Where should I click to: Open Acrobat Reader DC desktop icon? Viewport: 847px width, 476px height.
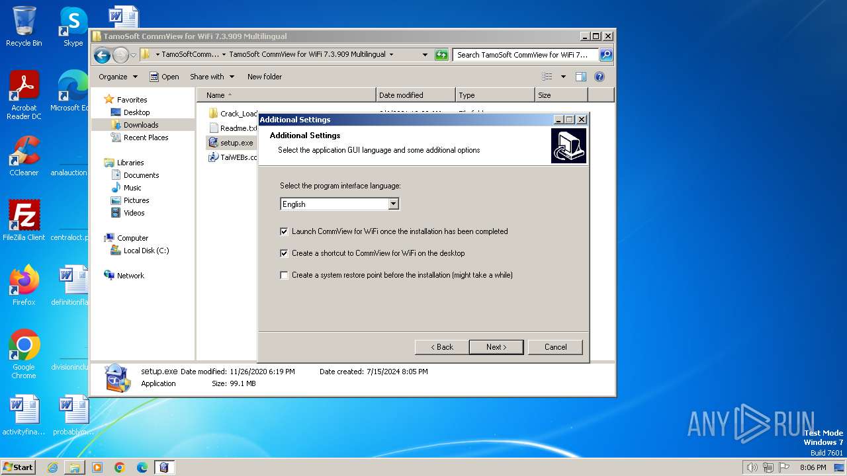tap(24, 95)
